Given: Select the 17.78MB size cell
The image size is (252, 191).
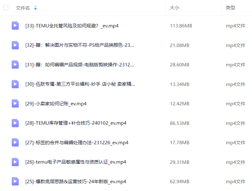Looking at the screenshot, I should 180,143.
